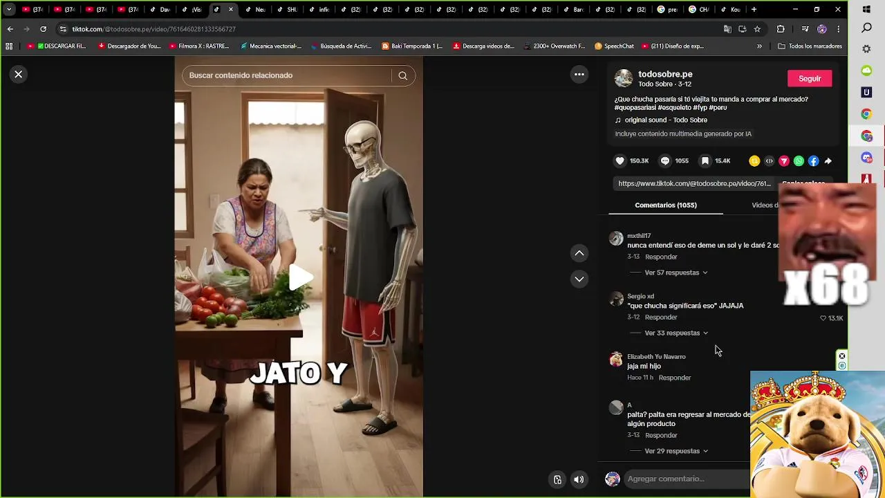Viewport: 885px width, 498px height.
Task: Save video with the bookmark icon
Action: [x=705, y=160]
